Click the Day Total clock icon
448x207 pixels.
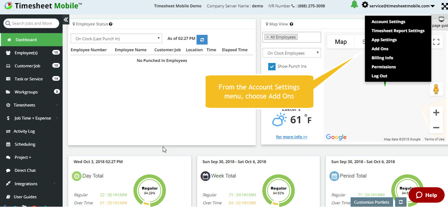(x=77, y=176)
